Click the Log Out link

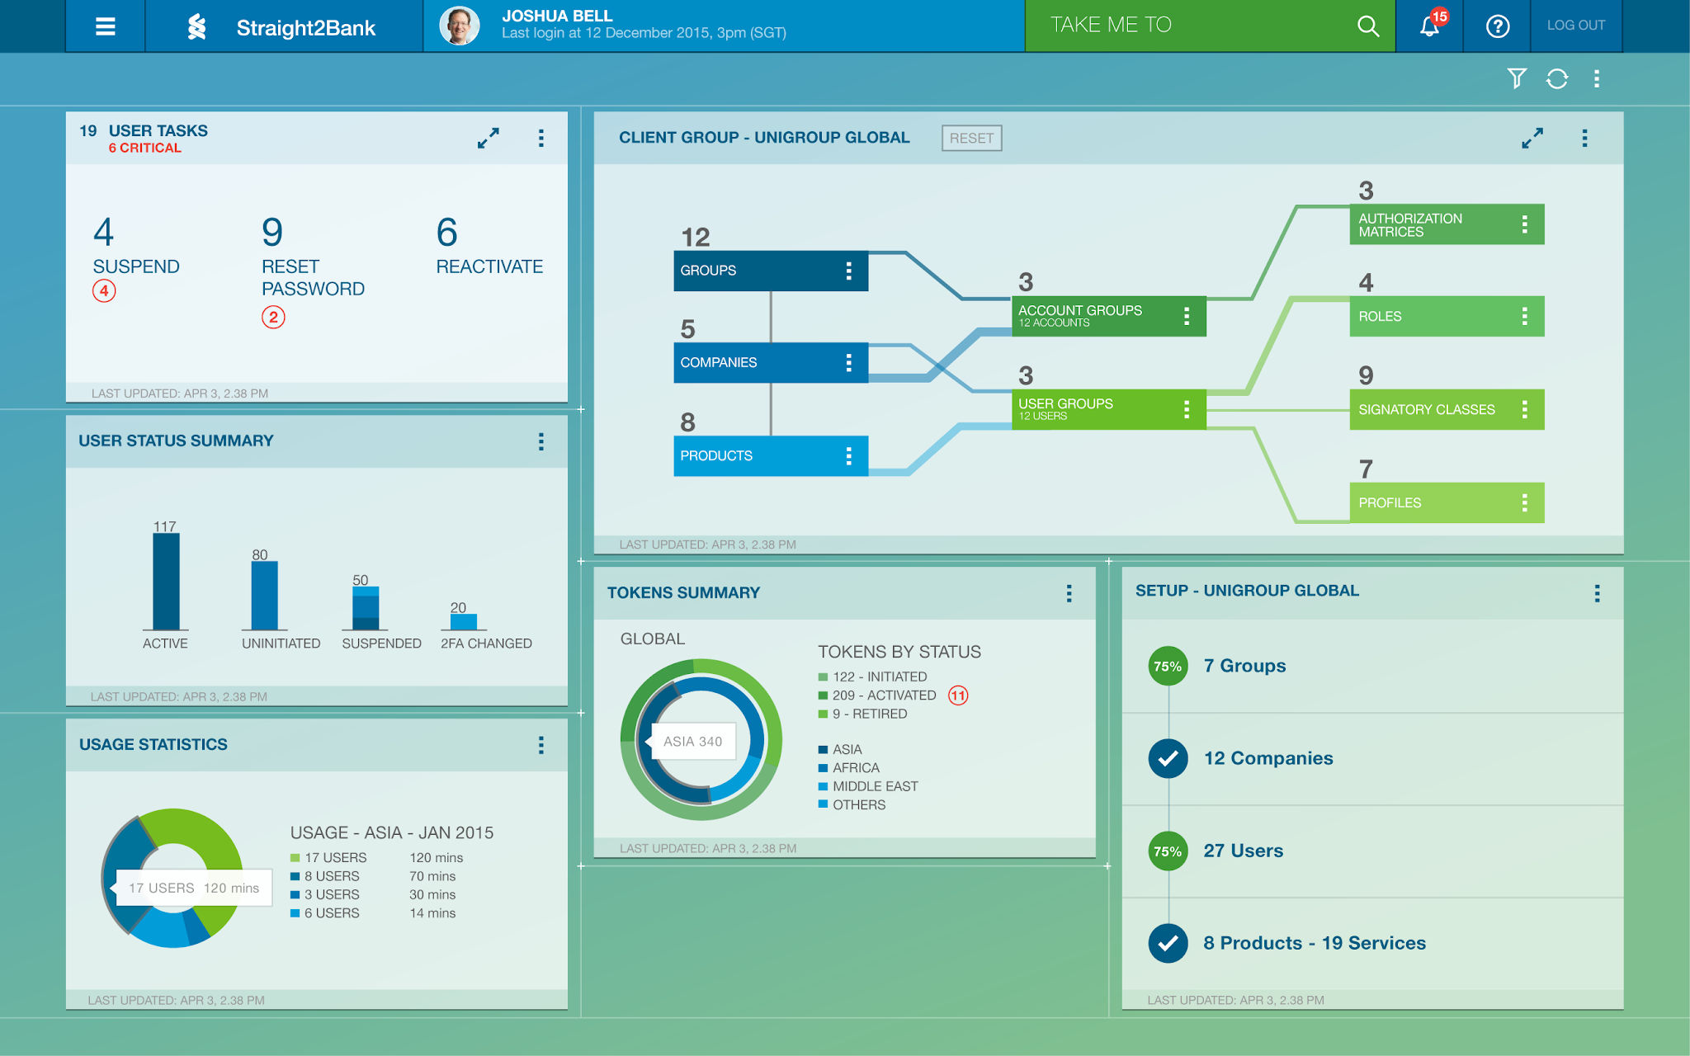tap(1575, 26)
